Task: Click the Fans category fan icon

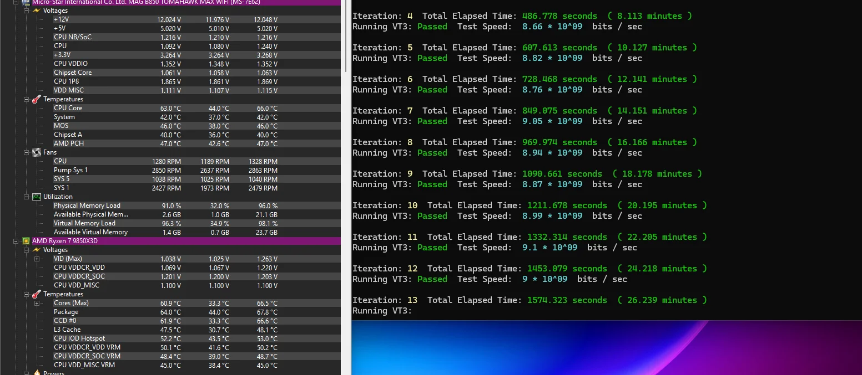Action: [x=37, y=152]
